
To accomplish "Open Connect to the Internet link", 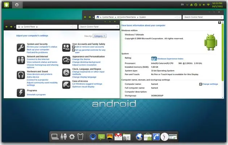I will tap(38, 59).
